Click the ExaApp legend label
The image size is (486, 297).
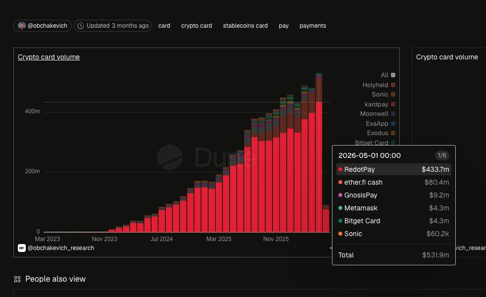[377, 123]
